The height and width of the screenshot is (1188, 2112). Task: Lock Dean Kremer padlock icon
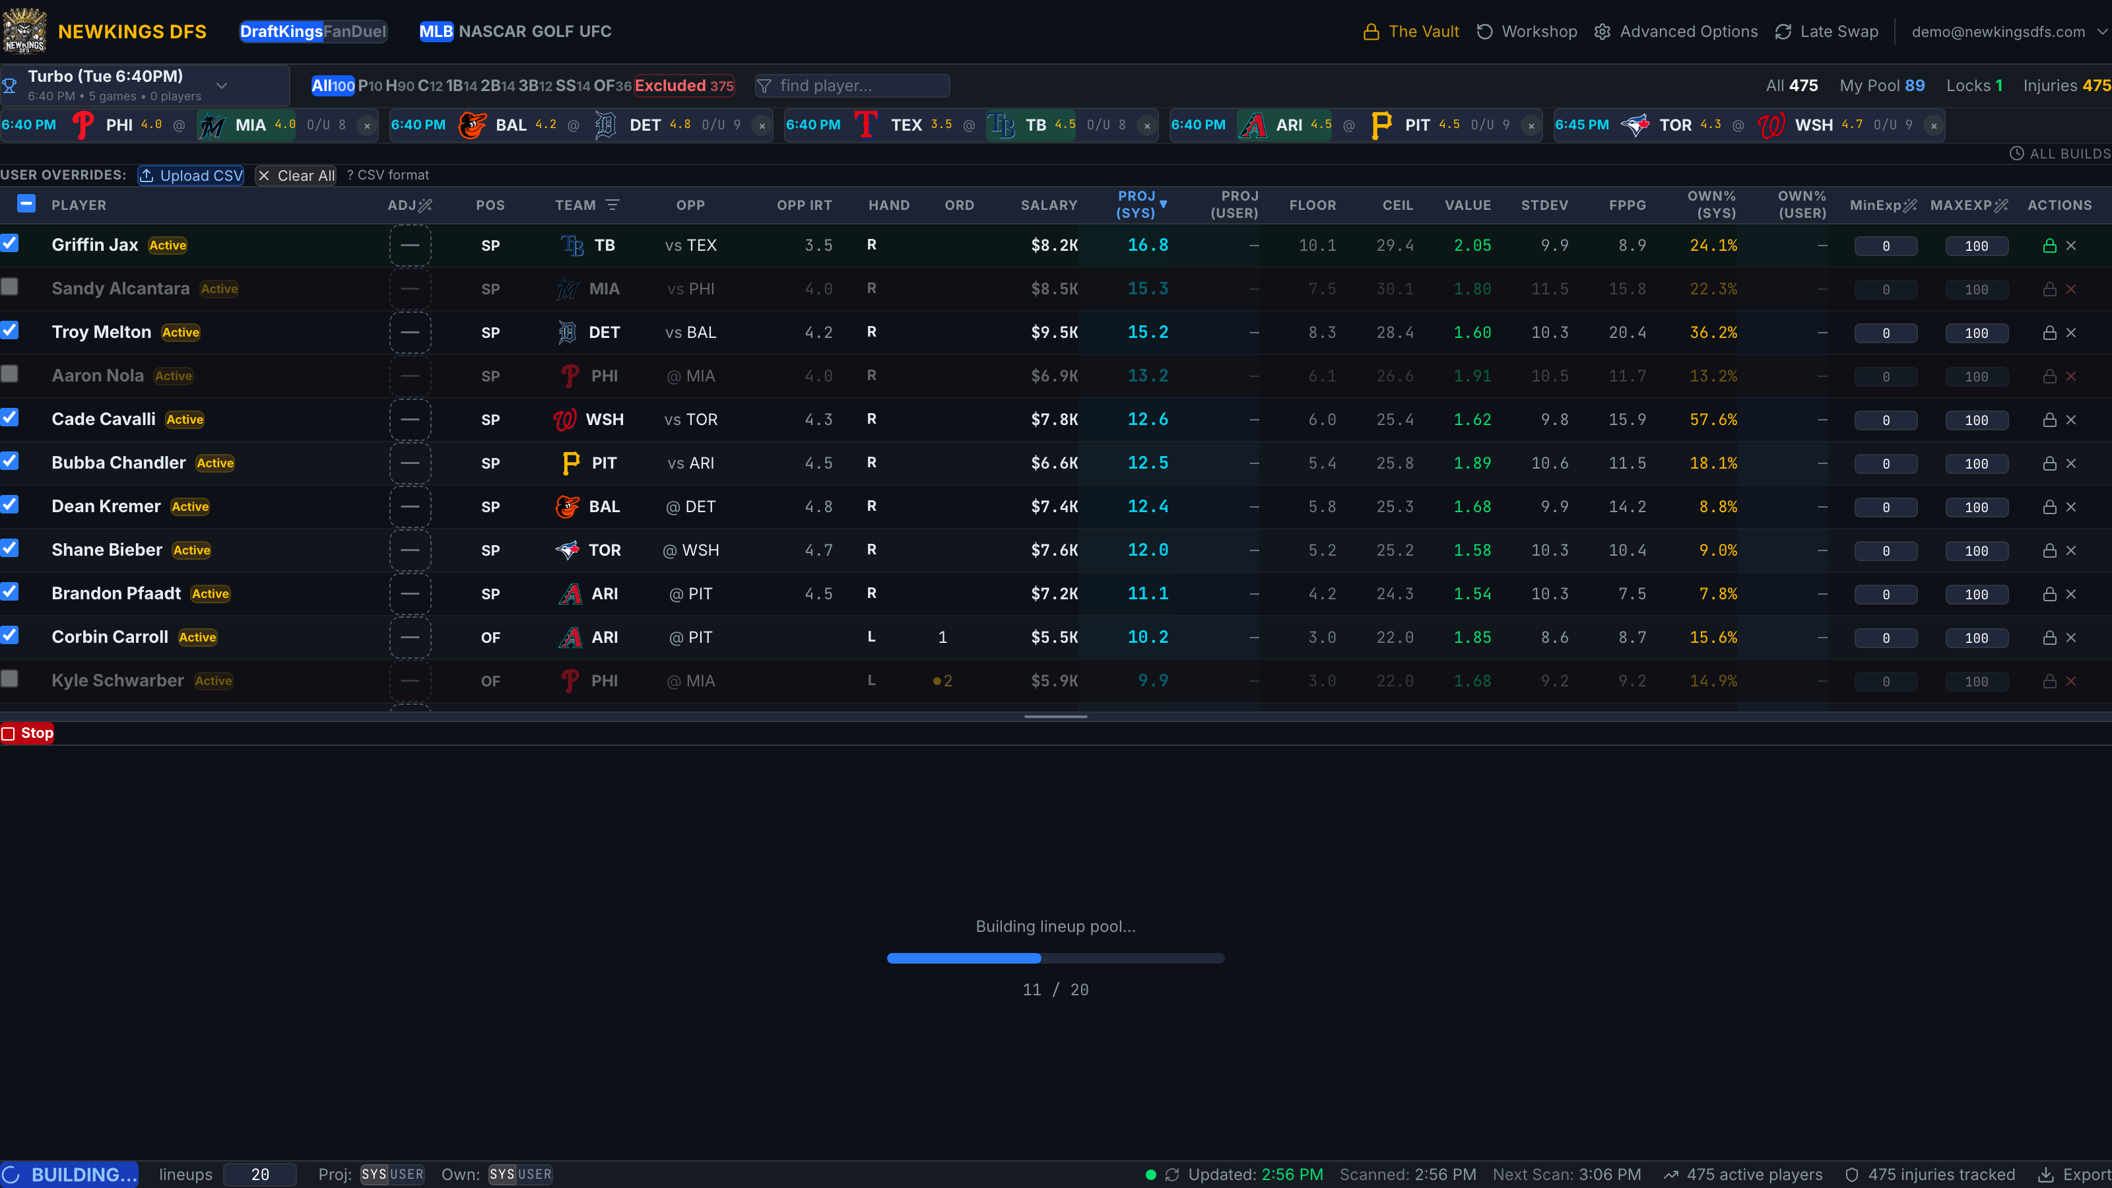[x=2049, y=507]
